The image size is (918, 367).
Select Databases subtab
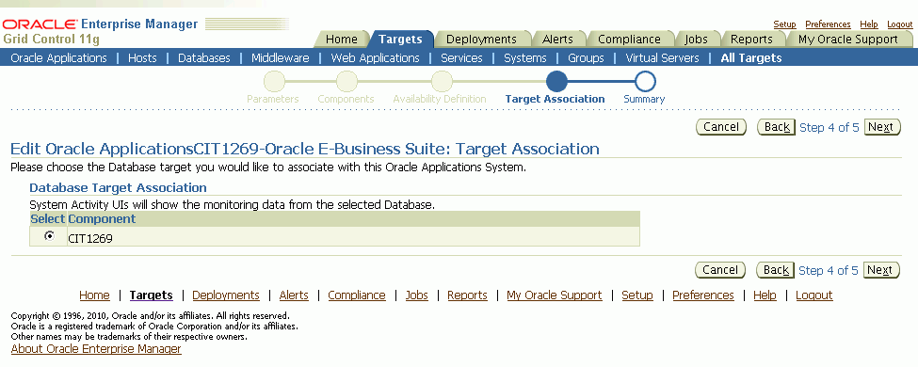[x=204, y=58]
